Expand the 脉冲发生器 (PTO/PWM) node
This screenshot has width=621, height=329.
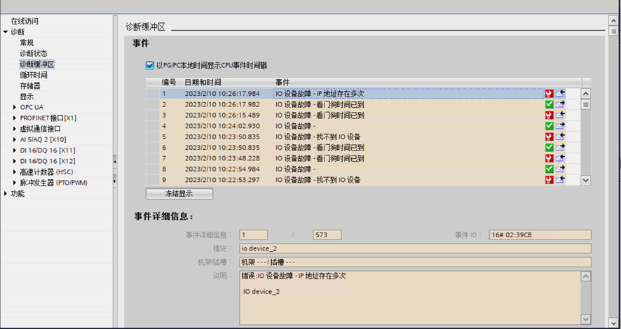pyautogui.click(x=15, y=183)
